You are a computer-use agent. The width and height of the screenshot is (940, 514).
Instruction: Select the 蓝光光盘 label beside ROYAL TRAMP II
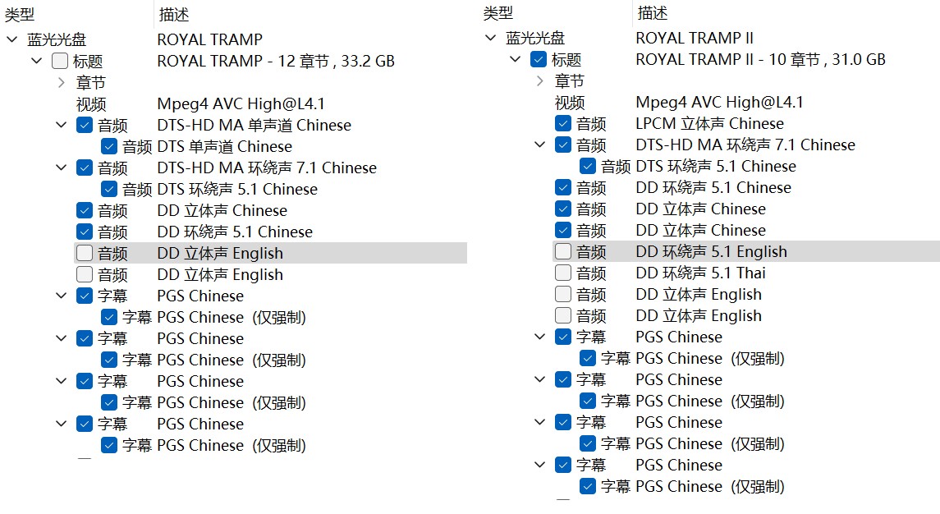pos(535,38)
